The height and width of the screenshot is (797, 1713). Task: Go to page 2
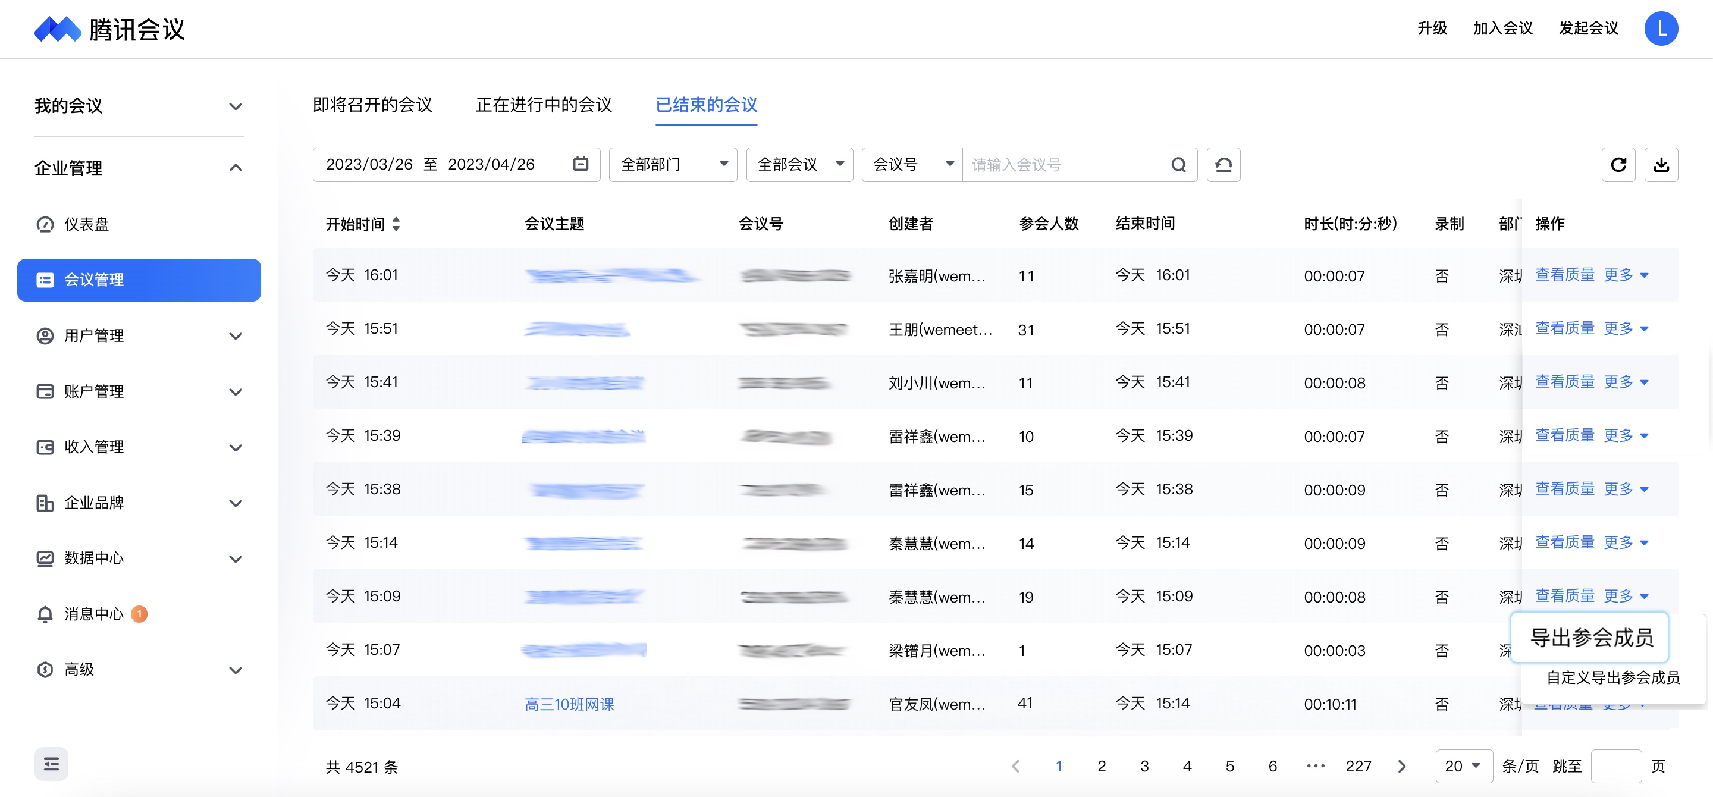click(1101, 767)
